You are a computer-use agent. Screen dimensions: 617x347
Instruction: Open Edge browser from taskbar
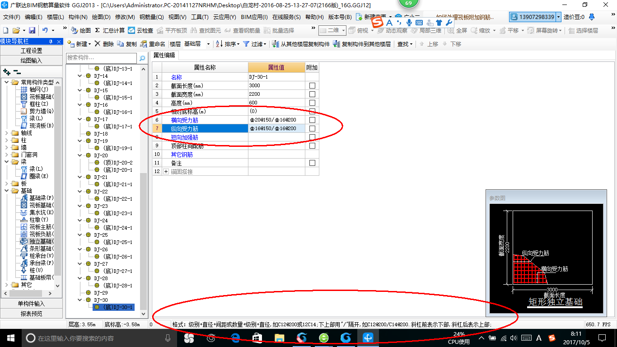coord(235,338)
